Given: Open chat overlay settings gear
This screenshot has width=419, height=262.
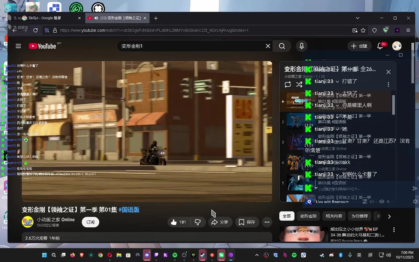Looking at the screenshot, I should click(x=415, y=202).
